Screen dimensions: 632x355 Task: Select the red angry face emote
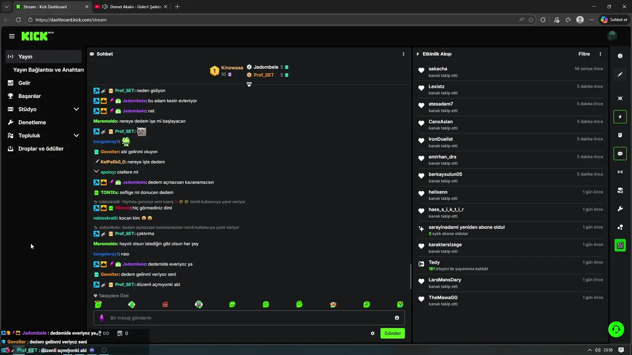click(x=165, y=305)
